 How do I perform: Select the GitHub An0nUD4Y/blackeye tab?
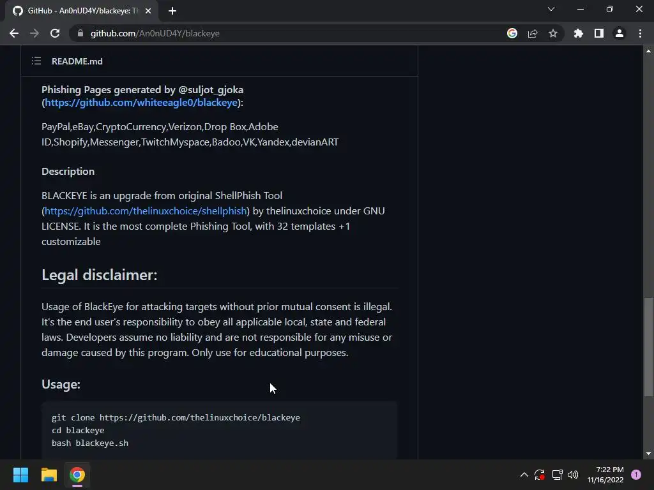pyautogui.click(x=81, y=11)
